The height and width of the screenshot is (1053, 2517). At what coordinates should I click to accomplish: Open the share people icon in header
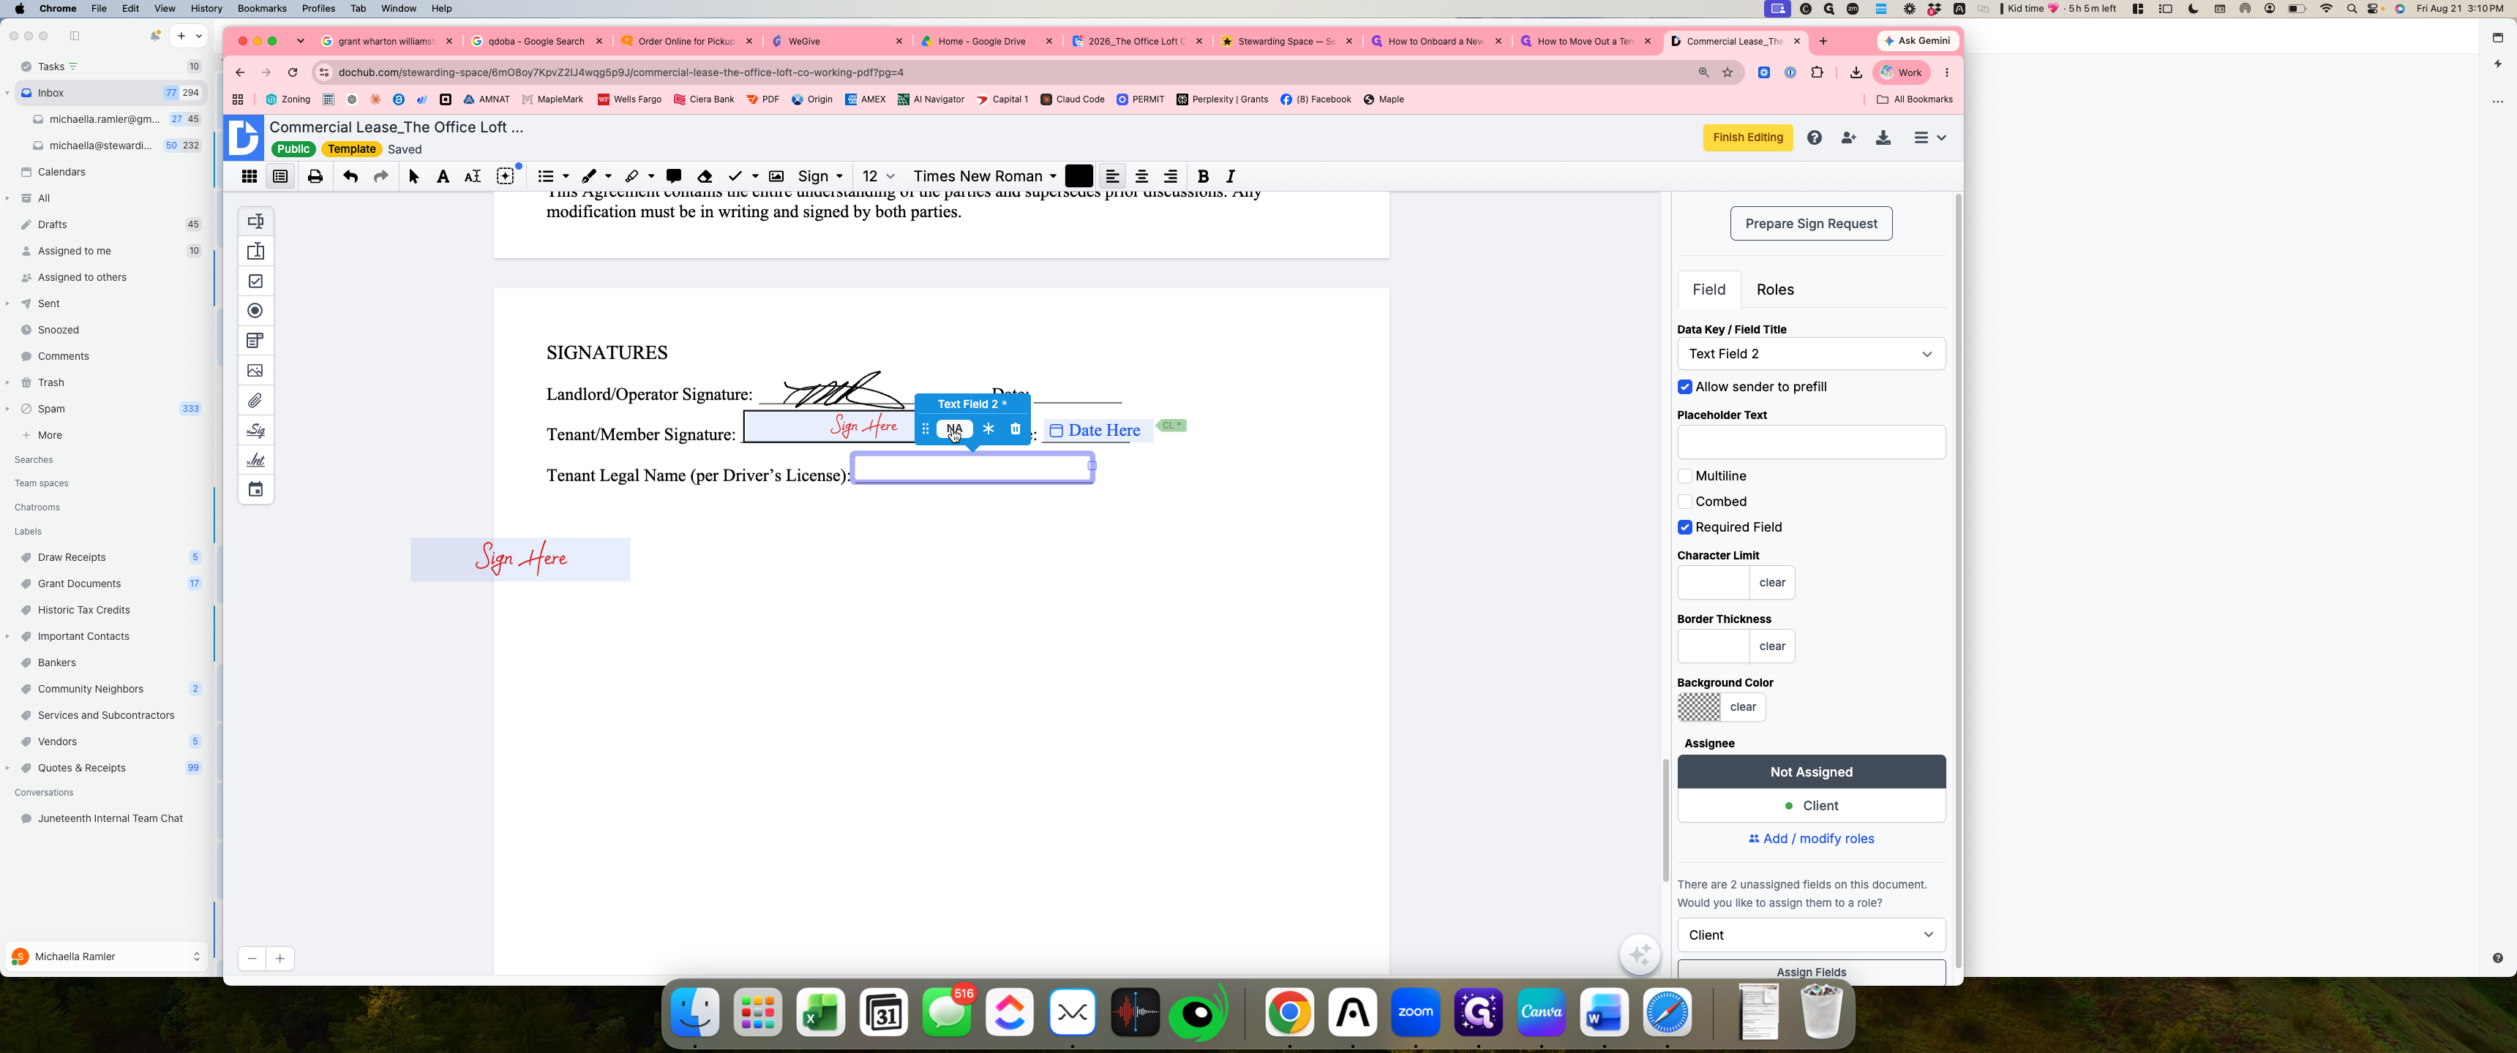1849,137
